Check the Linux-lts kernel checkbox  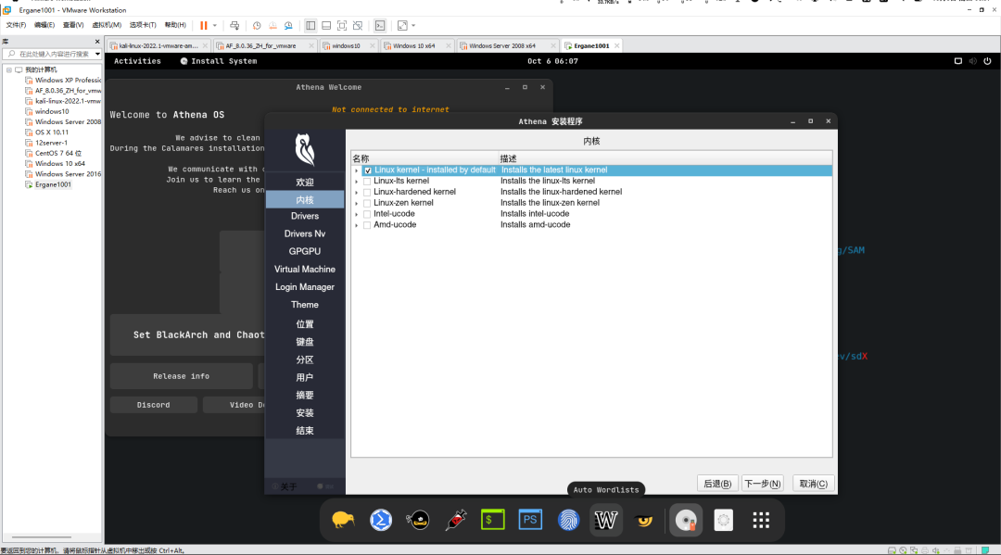tap(367, 182)
